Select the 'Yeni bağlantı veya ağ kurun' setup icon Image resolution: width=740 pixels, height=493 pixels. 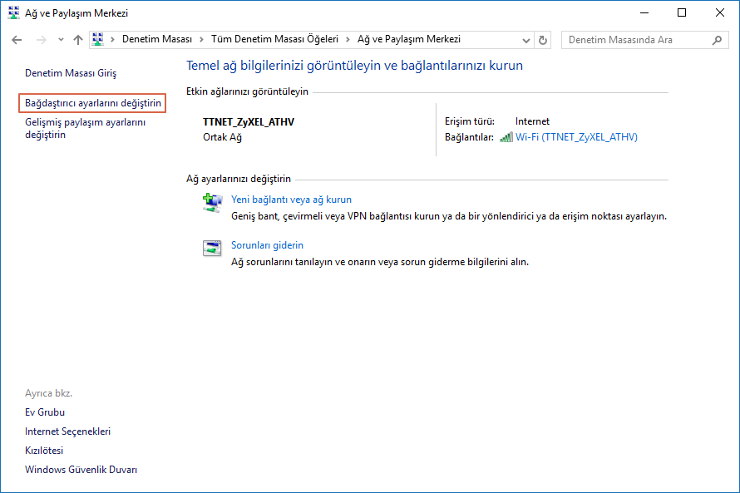point(214,202)
